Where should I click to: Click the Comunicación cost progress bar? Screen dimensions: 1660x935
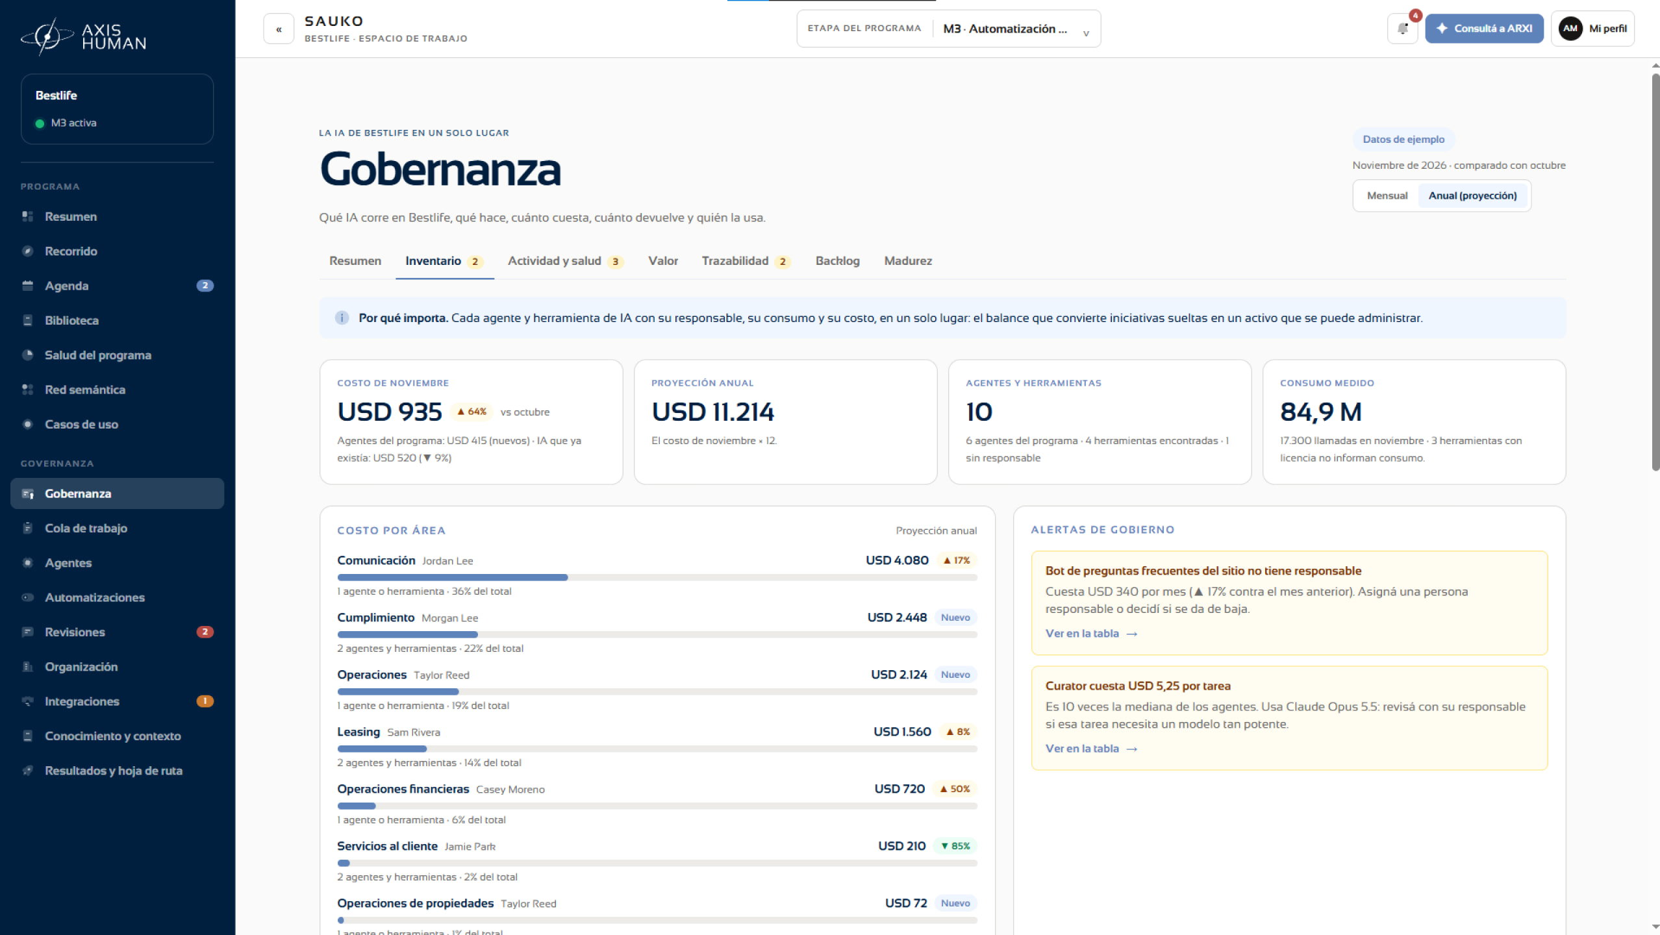(657, 577)
